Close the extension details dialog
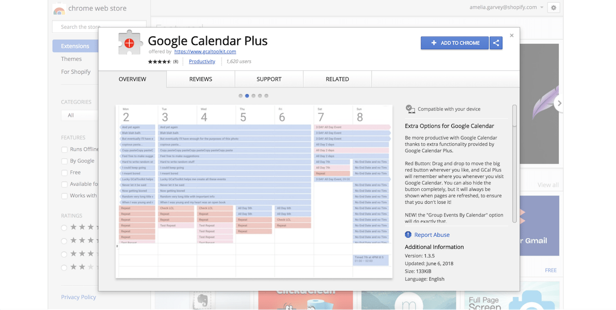The width and height of the screenshot is (616, 310). 512,35
